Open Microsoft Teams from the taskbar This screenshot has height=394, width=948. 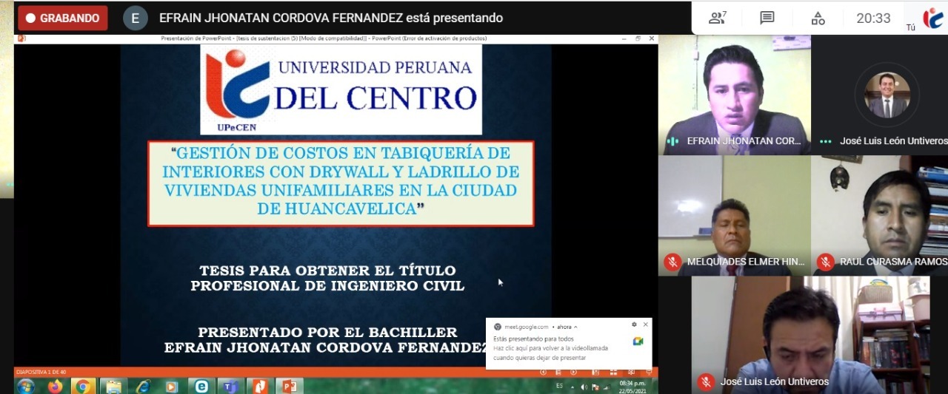(230, 386)
